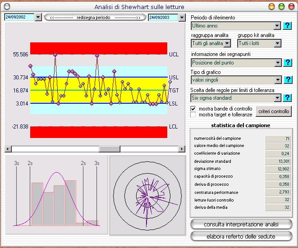Click the horizontal scrollbar thumb under the chart
The image size is (298, 248).
click(110, 149)
